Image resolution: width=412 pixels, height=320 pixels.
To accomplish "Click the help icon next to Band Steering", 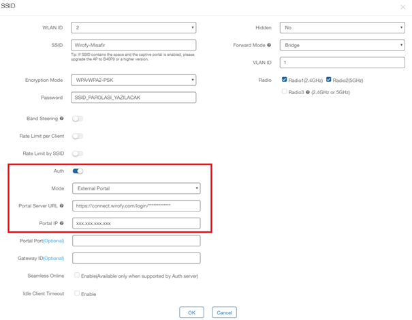I will coord(62,119).
